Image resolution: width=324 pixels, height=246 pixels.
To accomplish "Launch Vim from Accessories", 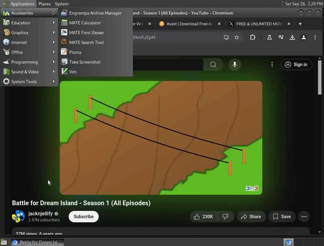I will (x=95, y=72).
